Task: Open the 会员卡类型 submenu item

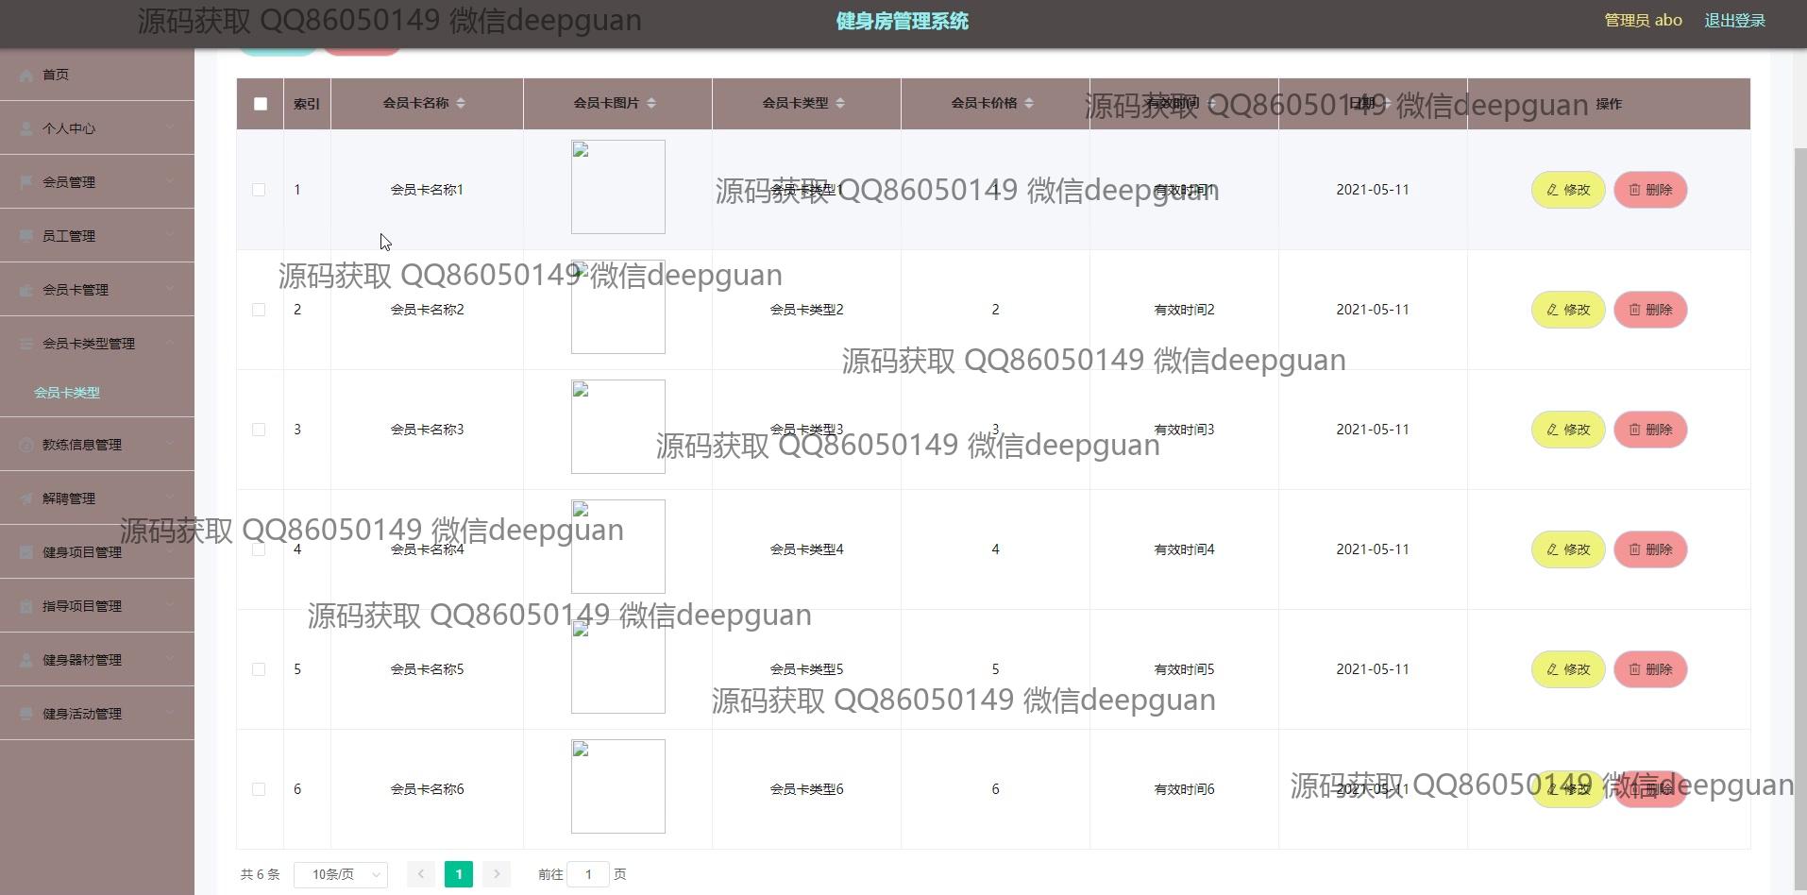Action: coord(67,393)
